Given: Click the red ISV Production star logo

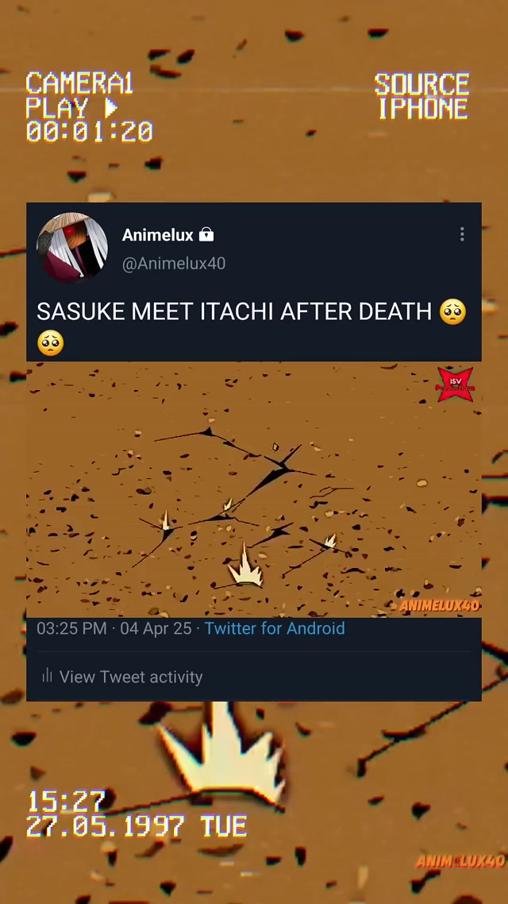Looking at the screenshot, I should [x=455, y=384].
